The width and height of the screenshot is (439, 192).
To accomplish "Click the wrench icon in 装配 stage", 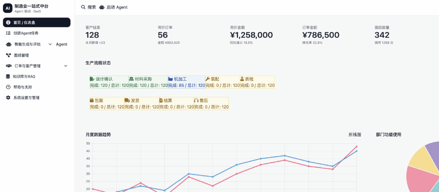I will pos(208,79).
